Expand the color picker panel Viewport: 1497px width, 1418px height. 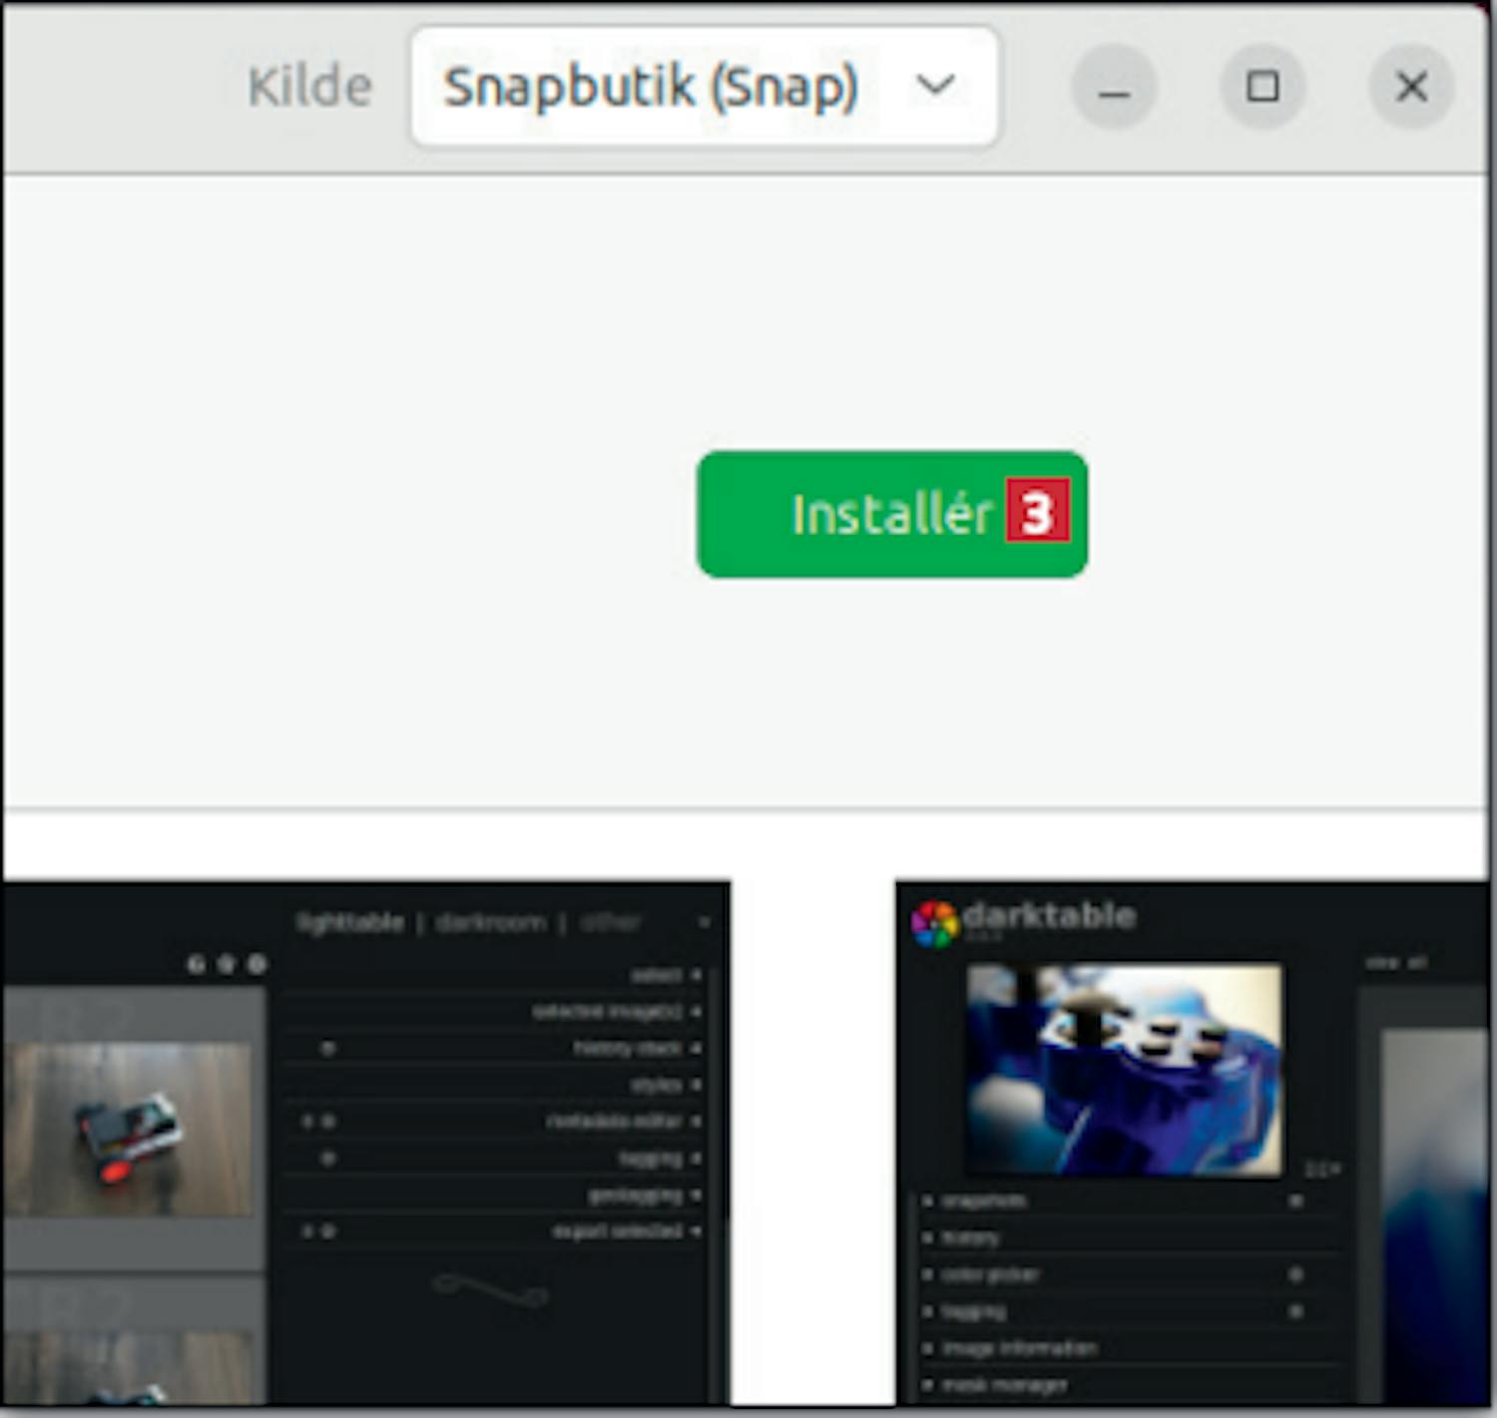click(990, 1274)
